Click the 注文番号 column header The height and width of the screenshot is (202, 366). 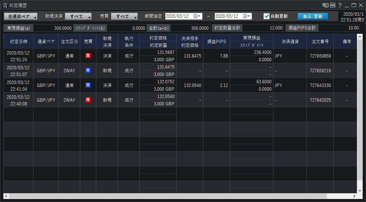(320, 41)
